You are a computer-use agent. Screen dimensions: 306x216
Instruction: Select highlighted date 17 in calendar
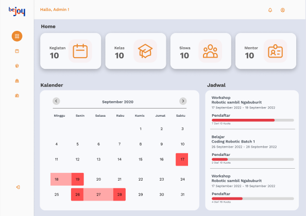[182, 159]
